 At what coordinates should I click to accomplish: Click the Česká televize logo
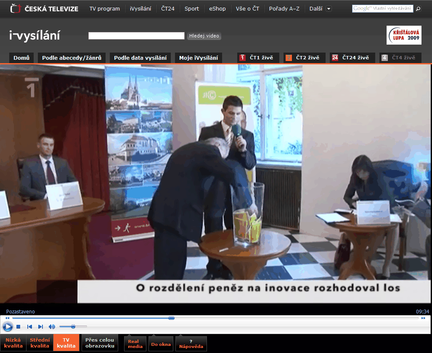point(44,8)
